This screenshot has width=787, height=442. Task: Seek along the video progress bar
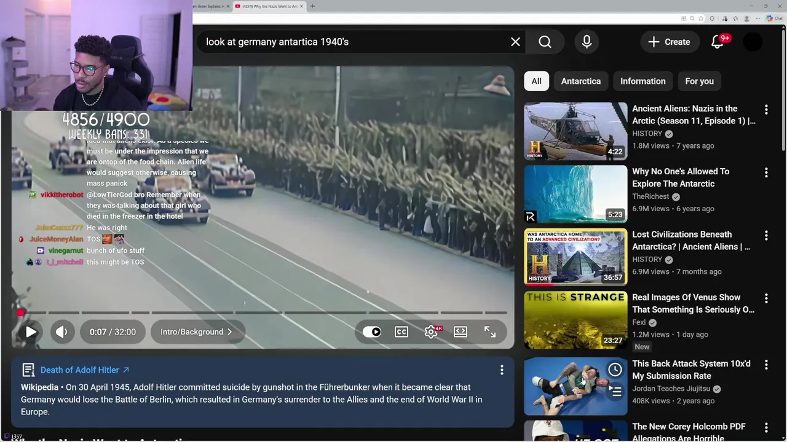(263, 312)
